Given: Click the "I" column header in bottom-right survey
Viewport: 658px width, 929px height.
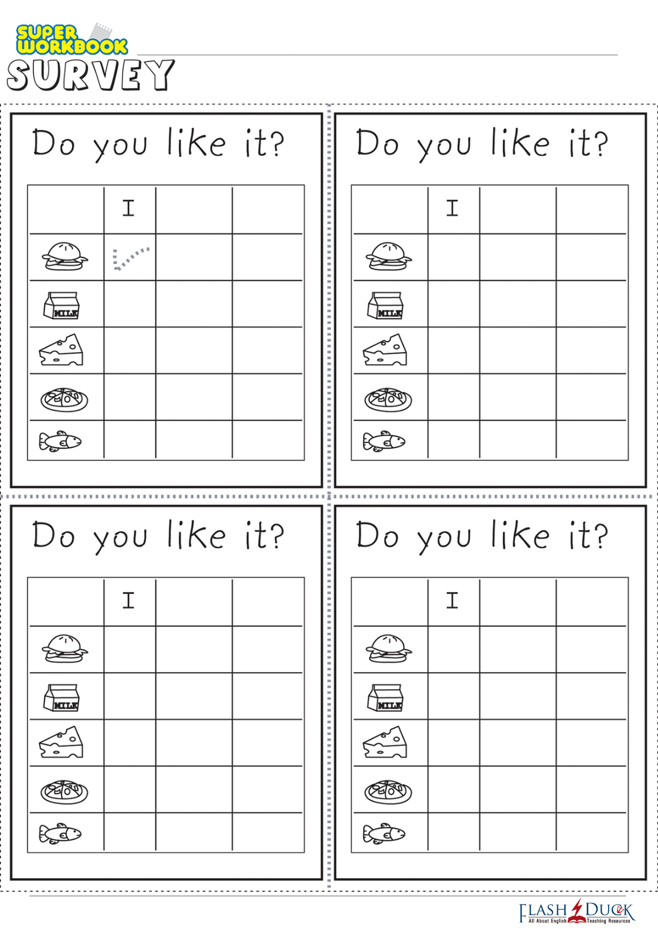Looking at the screenshot, I should (453, 601).
